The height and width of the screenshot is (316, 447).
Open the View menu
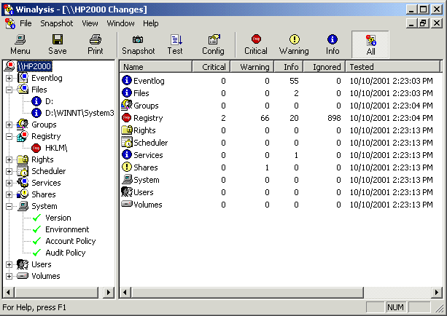tap(90, 23)
